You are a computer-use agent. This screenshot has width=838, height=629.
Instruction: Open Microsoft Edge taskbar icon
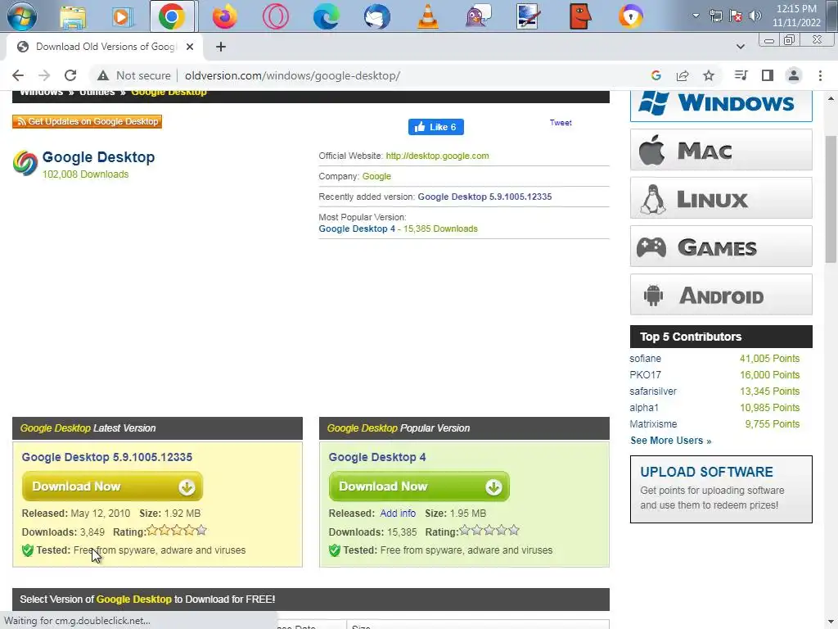click(326, 16)
